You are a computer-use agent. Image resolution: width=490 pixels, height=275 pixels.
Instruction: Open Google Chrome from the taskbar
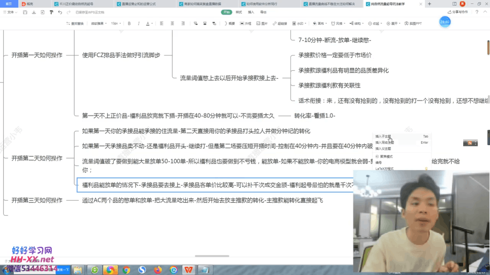[x=126, y=270]
